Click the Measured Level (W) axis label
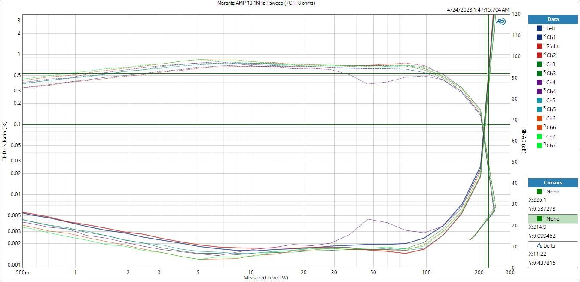The image size is (580, 282). [266, 278]
